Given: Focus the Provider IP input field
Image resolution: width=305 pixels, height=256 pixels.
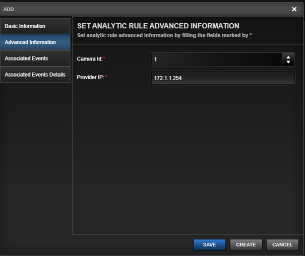Looking at the screenshot, I should point(223,78).
